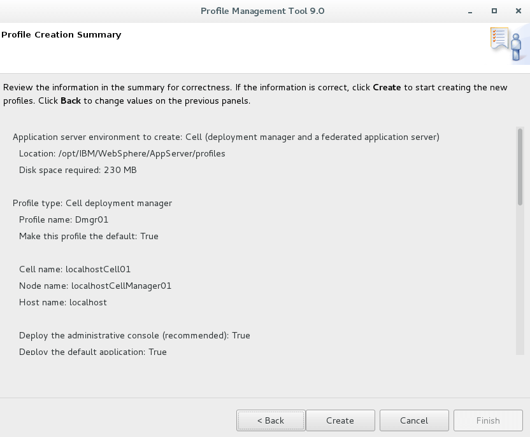Click the Profile name Dmgr01 line
Image resolution: width=530 pixels, height=437 pixels.
pyautogui.click(x=64, y=219)
